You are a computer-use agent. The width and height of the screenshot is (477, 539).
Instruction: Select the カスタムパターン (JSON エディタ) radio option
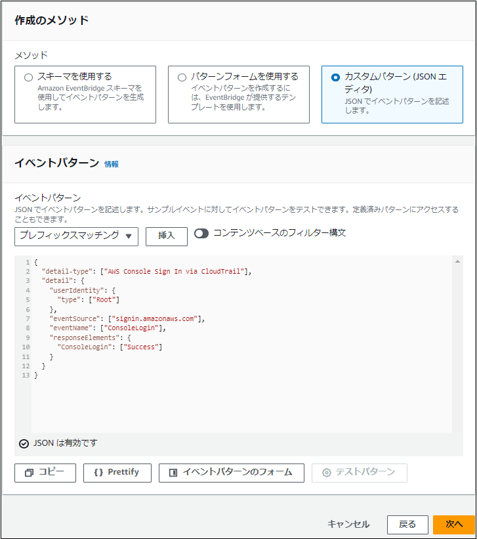(x=335, y=77)
